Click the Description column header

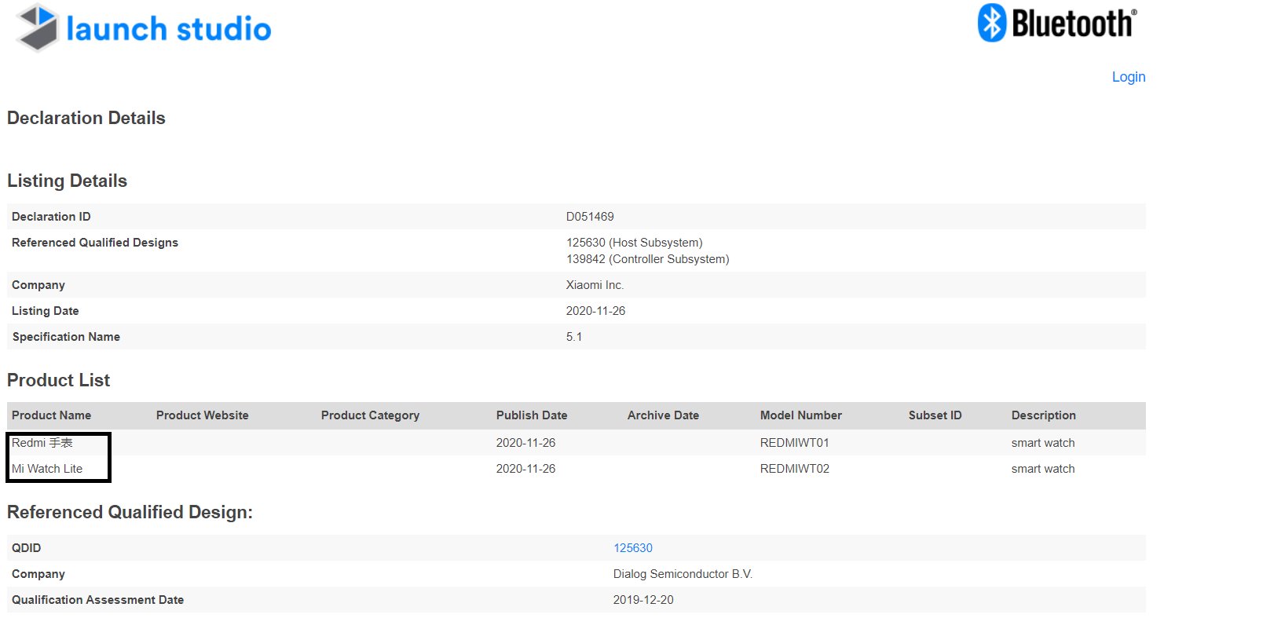(1044, 415)
